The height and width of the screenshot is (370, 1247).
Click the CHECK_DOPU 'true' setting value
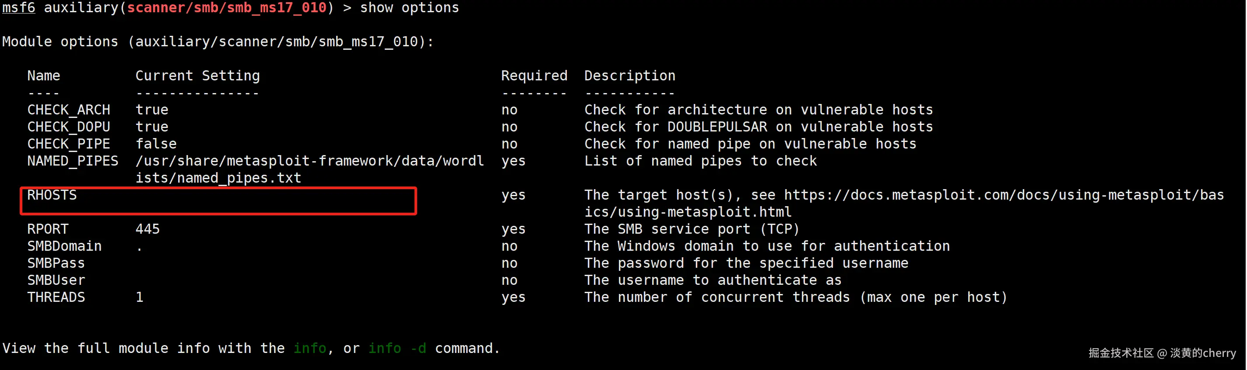click(151, 127)
